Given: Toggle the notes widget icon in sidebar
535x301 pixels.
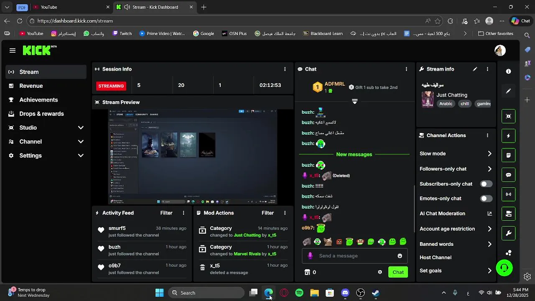Looking at the screenshot, I should [x=508, y=155].
